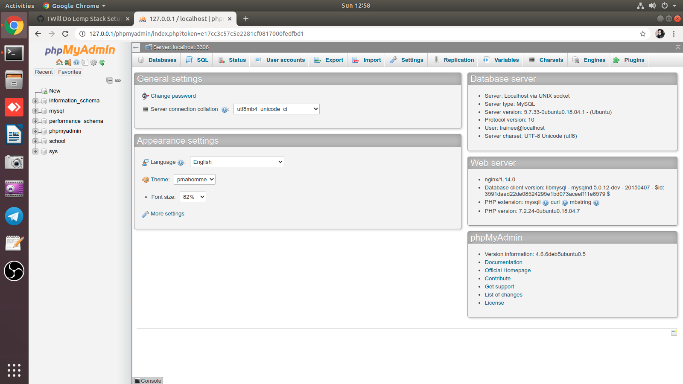Open phpMyAdmin documentation question-mark icon in sidebar
This screenshot has height=384, width=683.
76,62
